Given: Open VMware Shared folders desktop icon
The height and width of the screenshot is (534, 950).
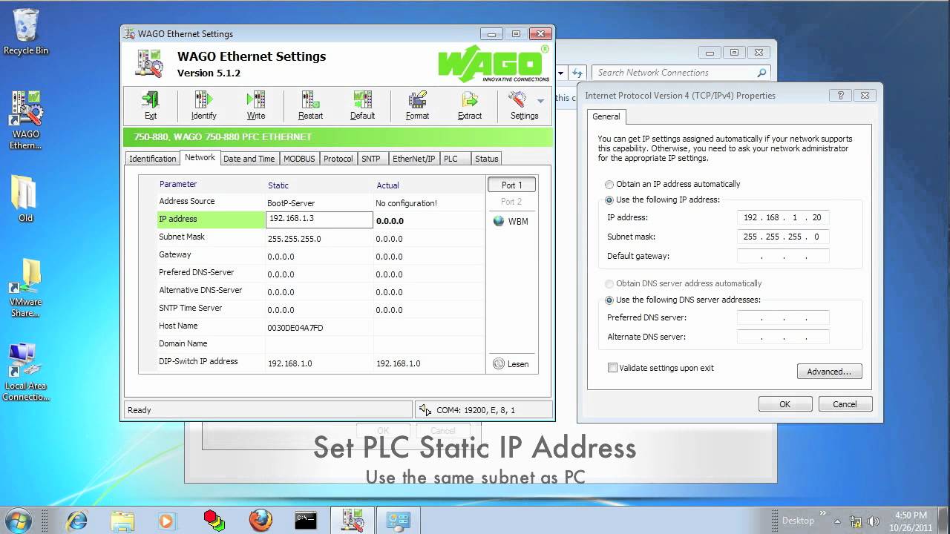Looking at the screenshot, I should click(x=26, y=288).
